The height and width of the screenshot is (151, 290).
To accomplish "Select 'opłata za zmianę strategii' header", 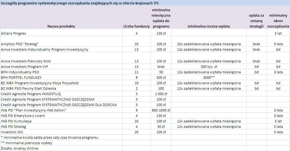I will (x=257, y=21).
